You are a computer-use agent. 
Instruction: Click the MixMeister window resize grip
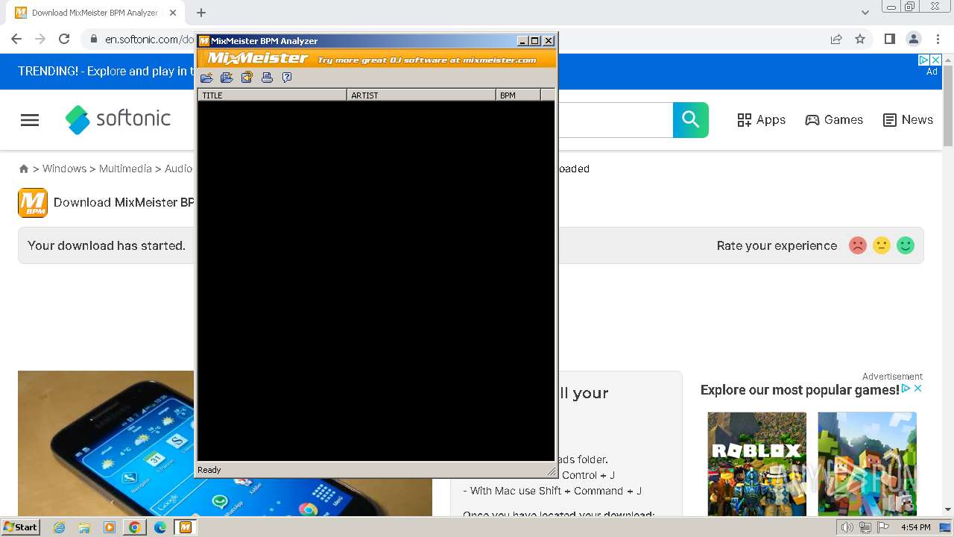point(552,471)
